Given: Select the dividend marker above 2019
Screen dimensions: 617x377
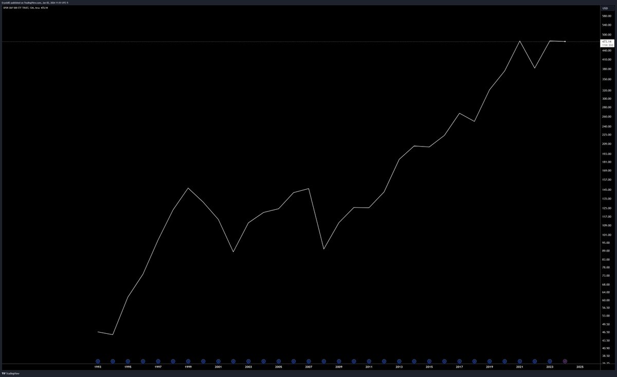Looking at the screenshot, I should tap(489, 361).
